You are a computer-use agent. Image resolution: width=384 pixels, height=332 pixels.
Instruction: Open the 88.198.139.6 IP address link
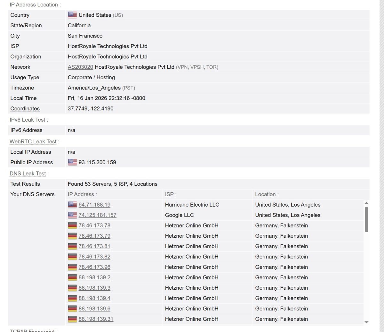[x=94, y=309]
